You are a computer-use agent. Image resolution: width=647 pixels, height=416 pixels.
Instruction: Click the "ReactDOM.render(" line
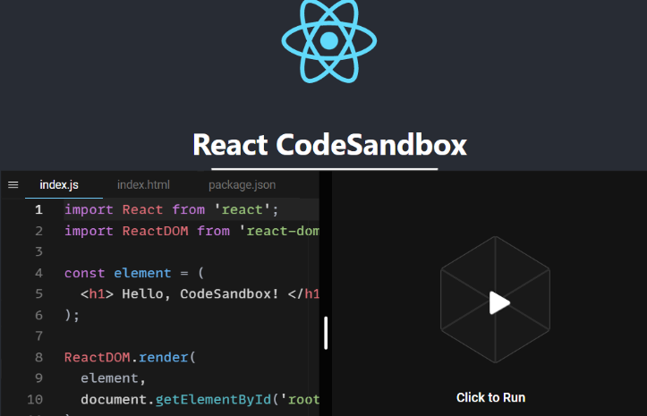pos(130,357)
